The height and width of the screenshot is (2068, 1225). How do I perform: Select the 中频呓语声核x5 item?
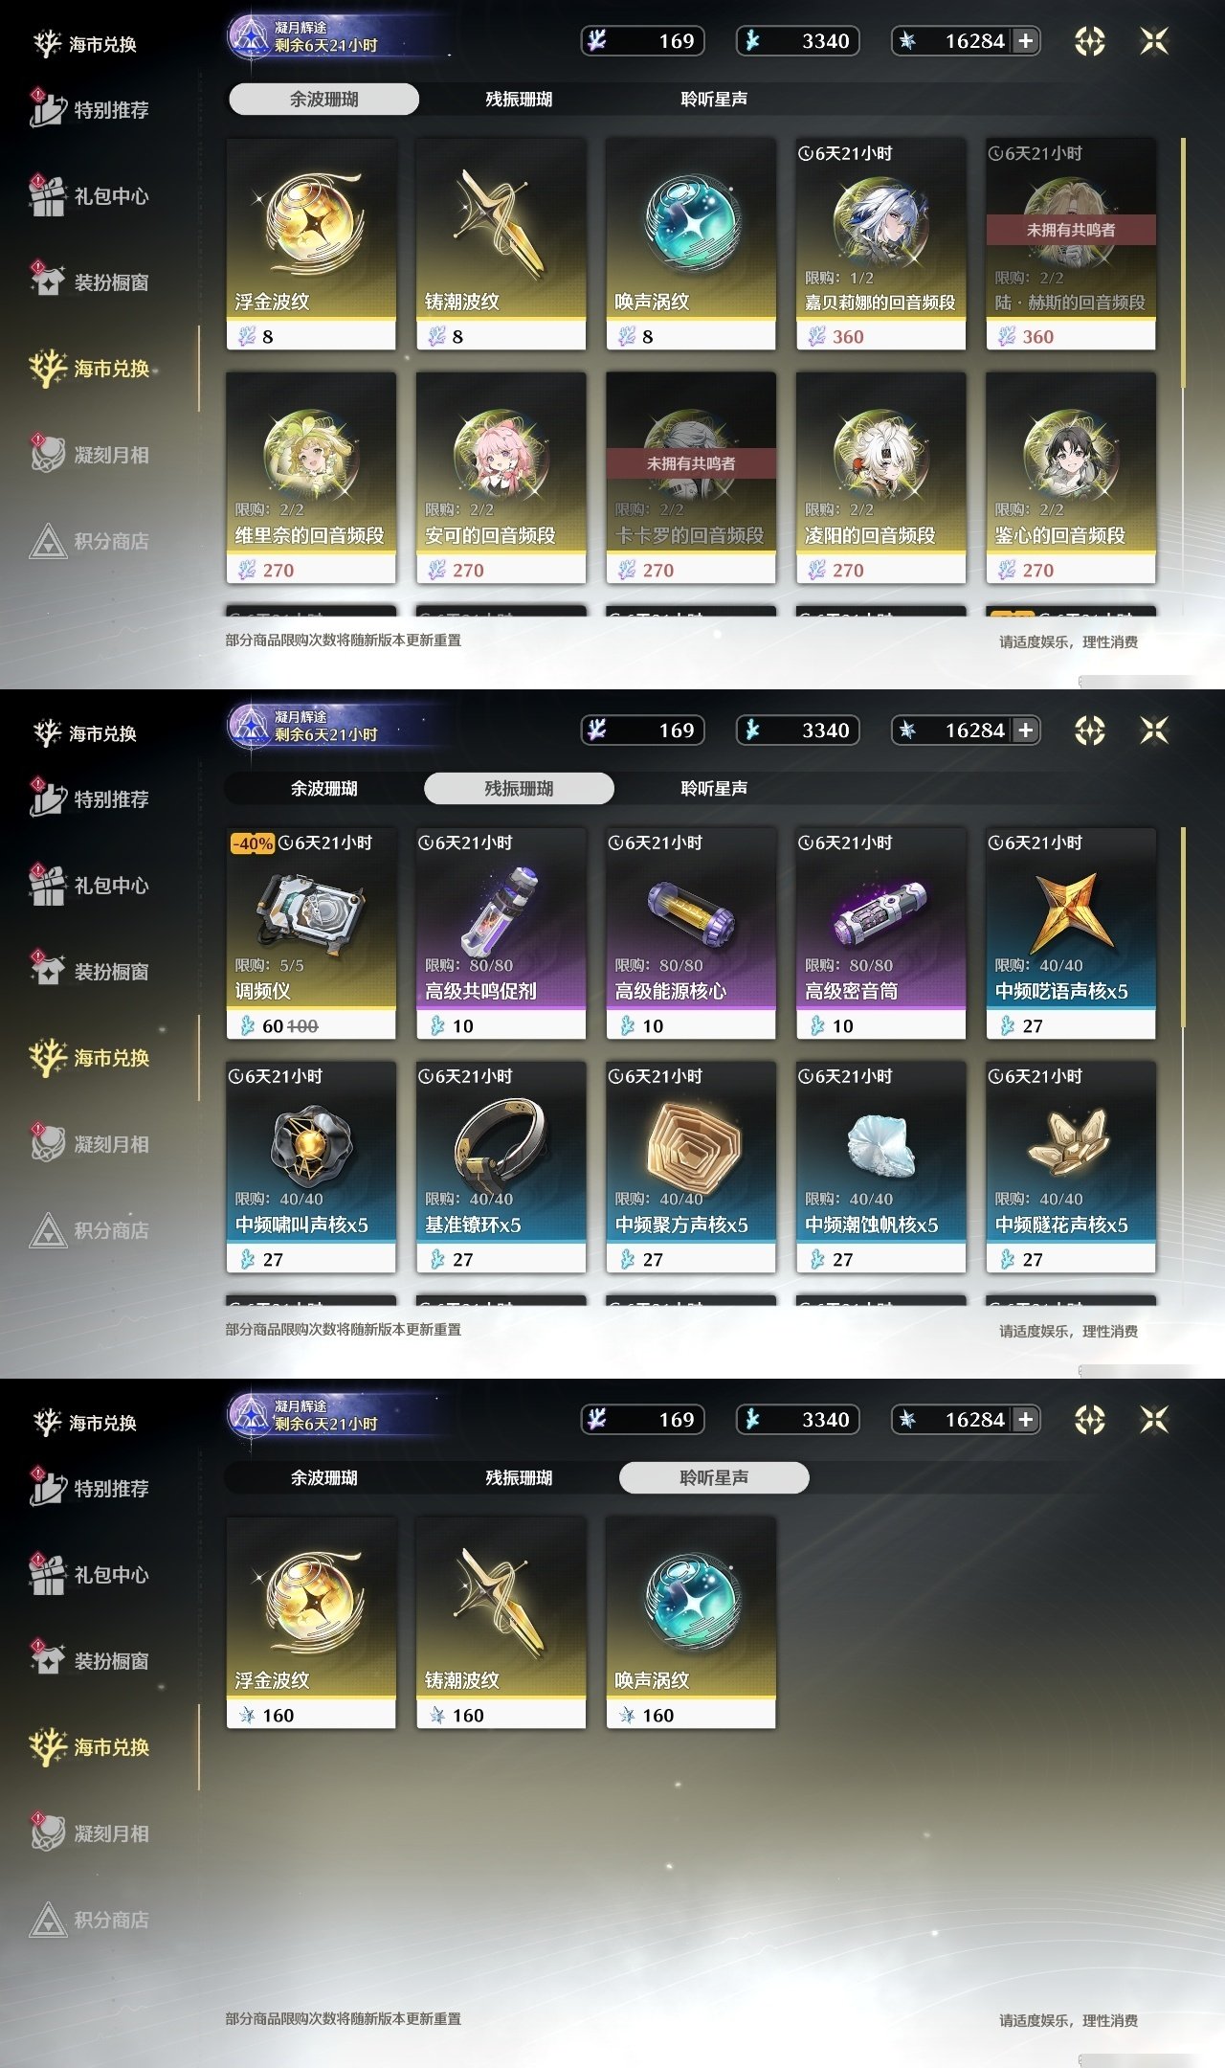tap(1071, 933)
